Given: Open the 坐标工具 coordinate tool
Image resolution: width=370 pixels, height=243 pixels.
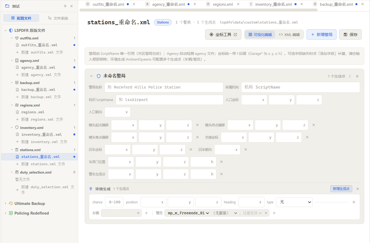Looking at the screenshot, I should [x=223, y=34].
